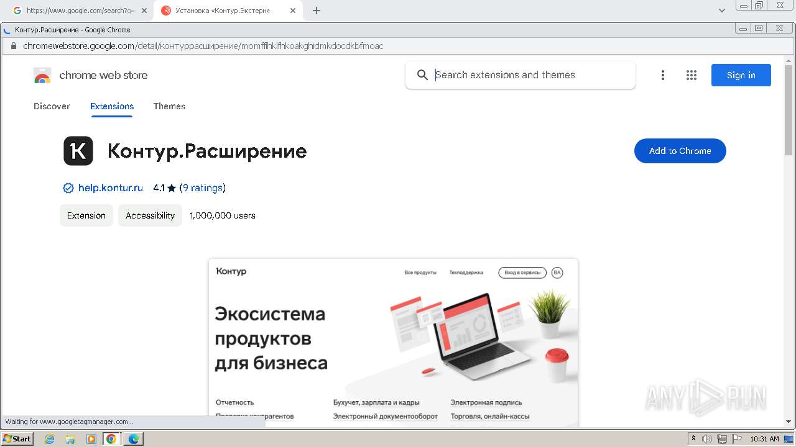Viewport: 796px width, 447px height.
Task: Open the Windows Start menu
Action: (17, 438)
